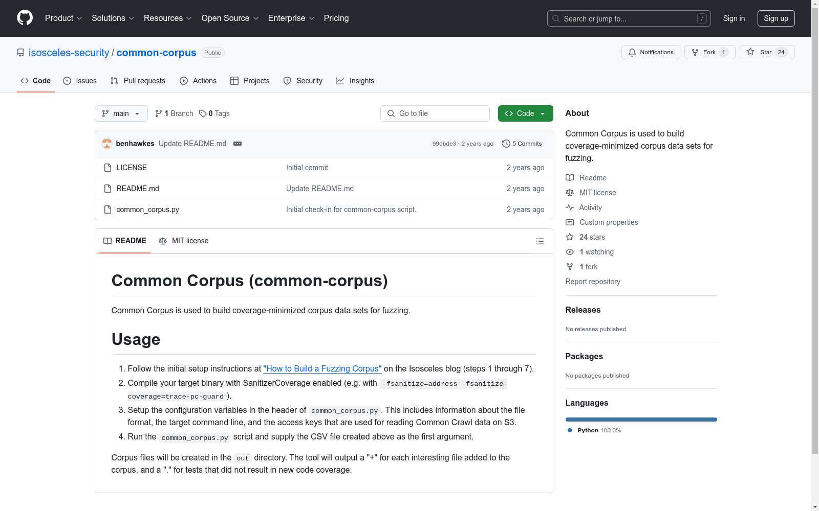Click "Update README.md" latest commit message

(x=192, y=144)
